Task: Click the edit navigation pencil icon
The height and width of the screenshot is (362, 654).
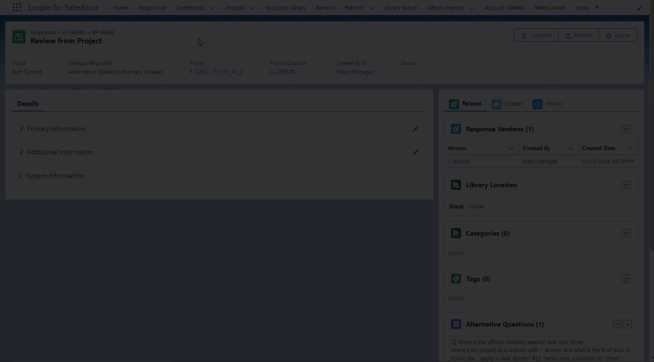Action: (639, 8)
